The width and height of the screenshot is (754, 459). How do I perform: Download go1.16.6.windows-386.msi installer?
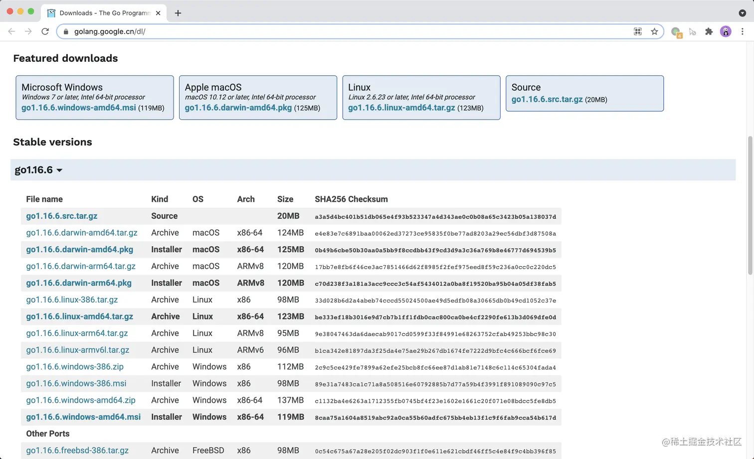76,383
